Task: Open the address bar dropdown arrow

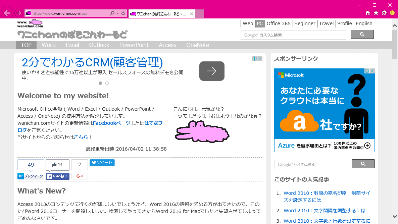Action: coord(117,13)
